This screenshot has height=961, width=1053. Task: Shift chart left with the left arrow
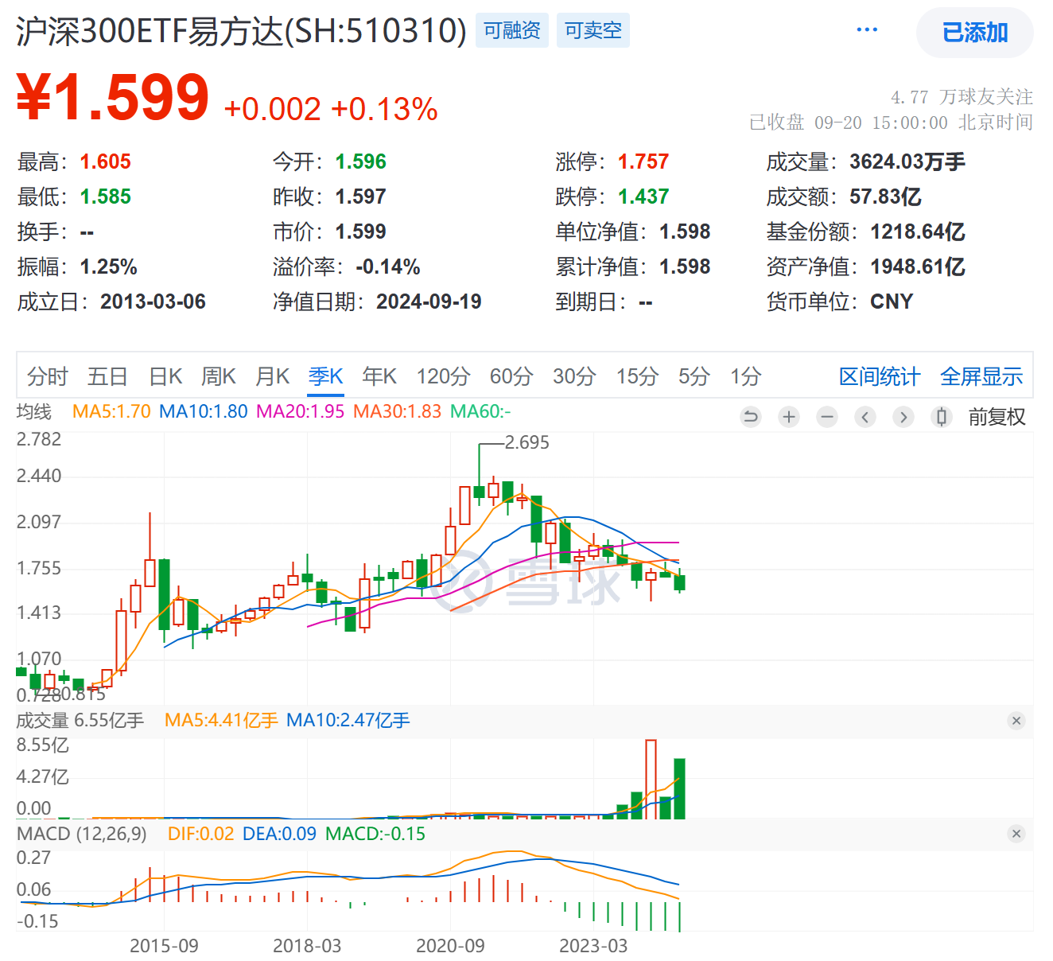coord(865,417)
